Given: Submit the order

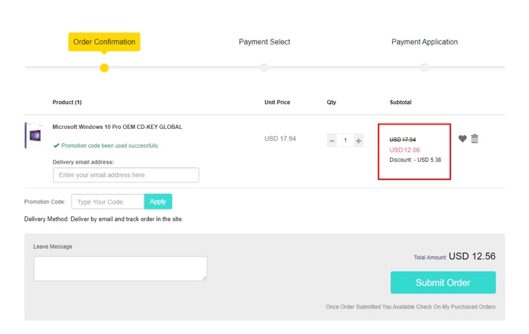Looking at the screenshot, I should coord(443,283).
